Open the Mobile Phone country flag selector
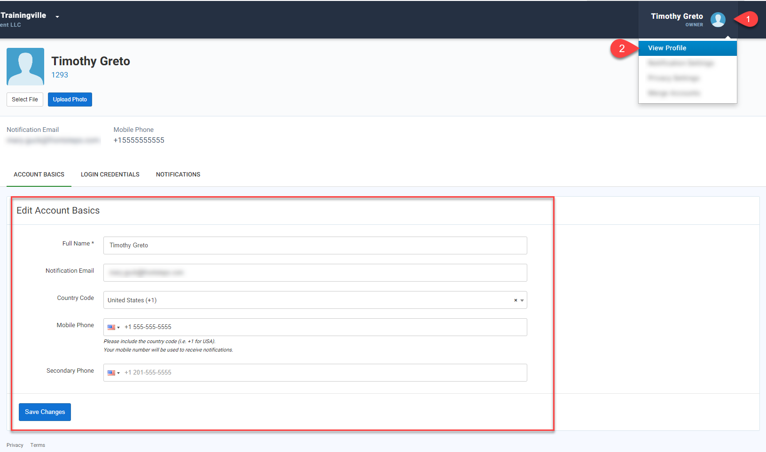The width and height of the screenshot is (766, 452). [114, 327]
